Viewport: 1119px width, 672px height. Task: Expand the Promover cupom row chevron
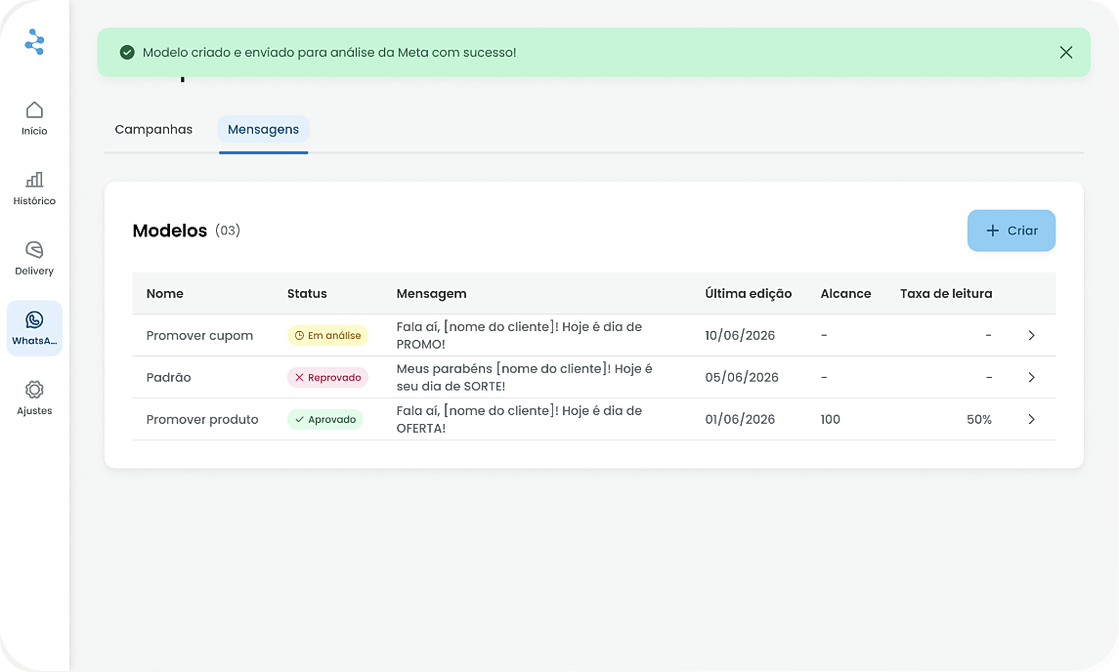pyautogui.click(x=1031, y=335)
